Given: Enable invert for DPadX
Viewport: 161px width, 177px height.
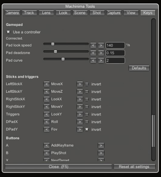Looking at the screenshot, I should click(87, 122).
